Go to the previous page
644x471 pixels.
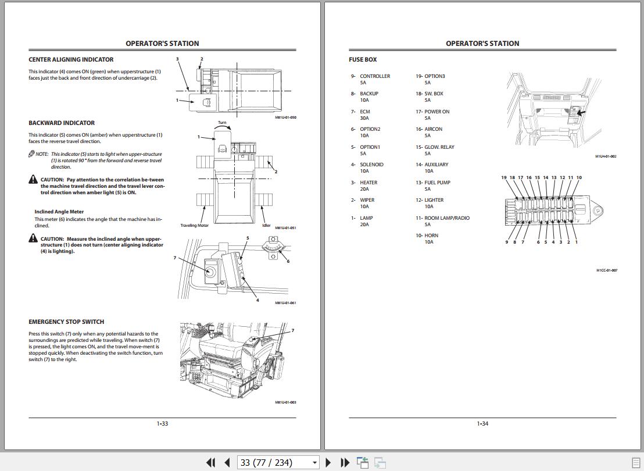227,462
